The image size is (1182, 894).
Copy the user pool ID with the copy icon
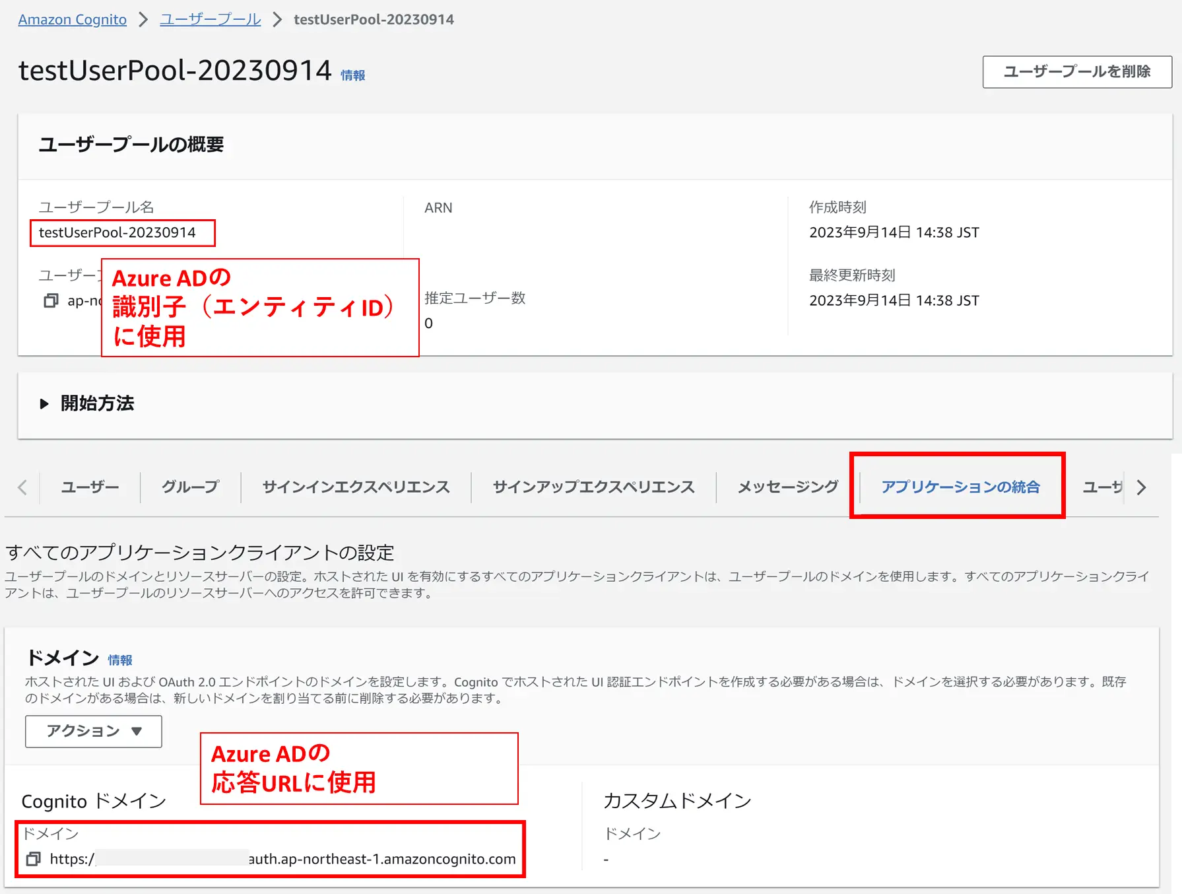click(51, 301)
